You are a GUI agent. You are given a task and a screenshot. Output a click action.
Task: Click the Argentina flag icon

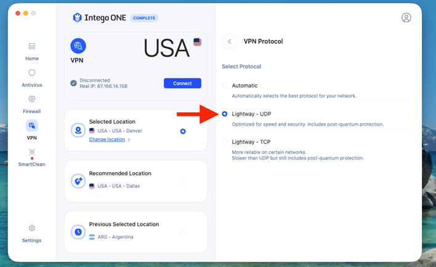coord(92,237)
